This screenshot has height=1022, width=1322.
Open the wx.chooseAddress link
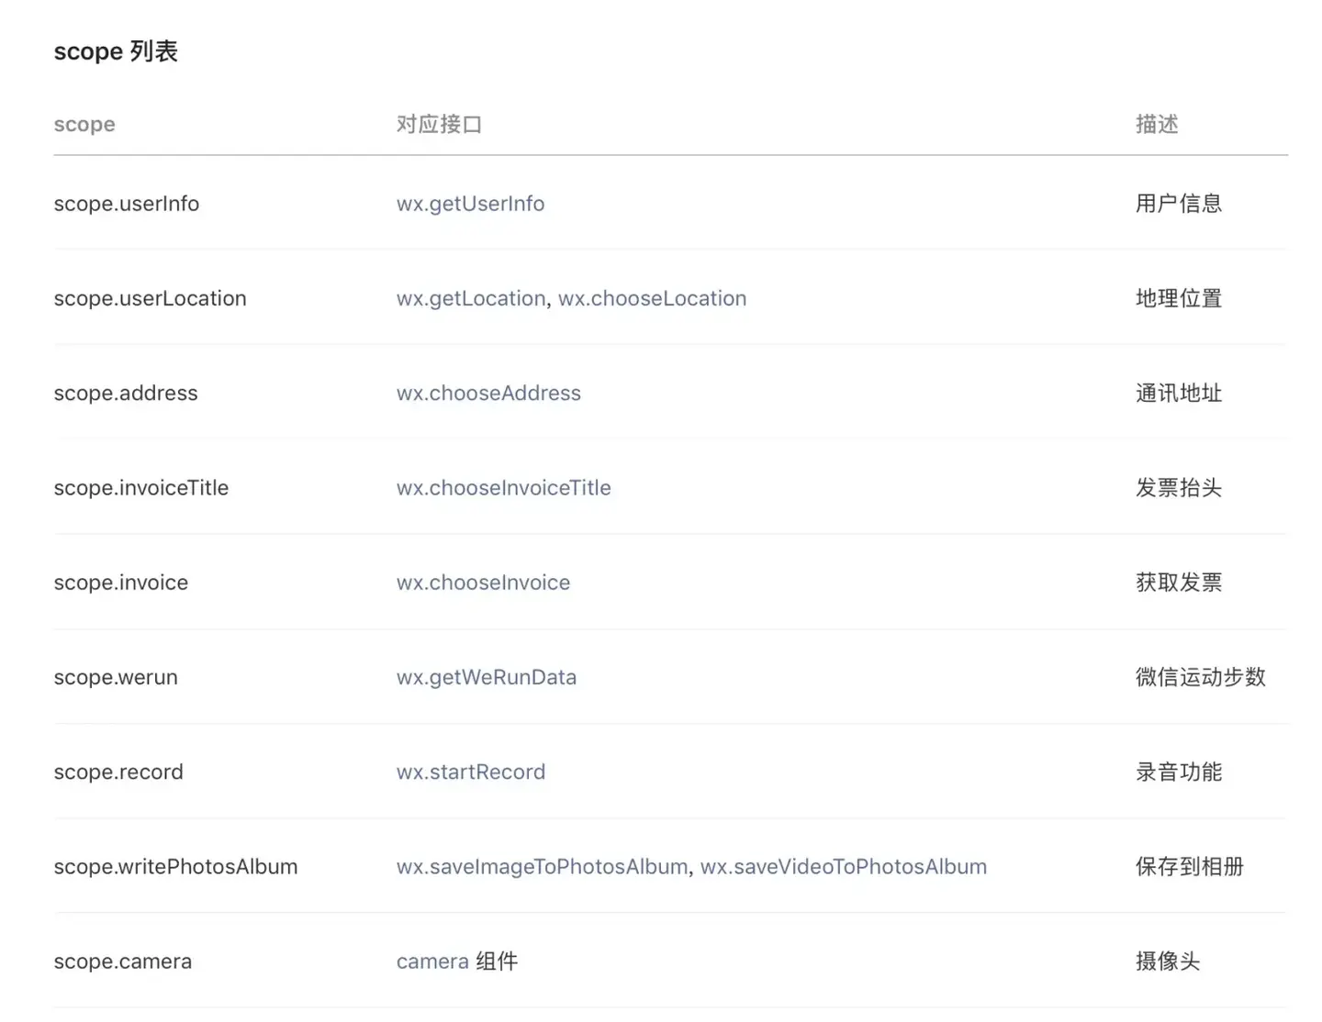[x=488, y=393]
